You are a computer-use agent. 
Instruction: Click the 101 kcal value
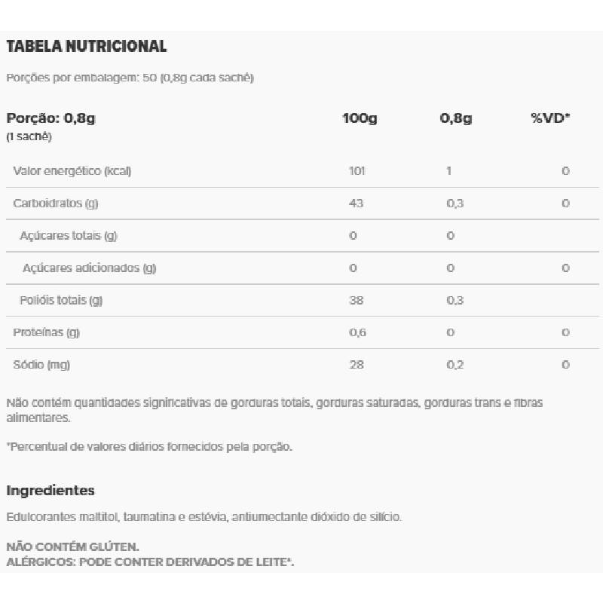point(357,171)
